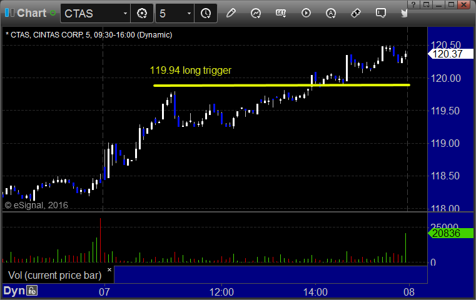Select the Vol (current price bar) label
476x300 pixels.
55,275
